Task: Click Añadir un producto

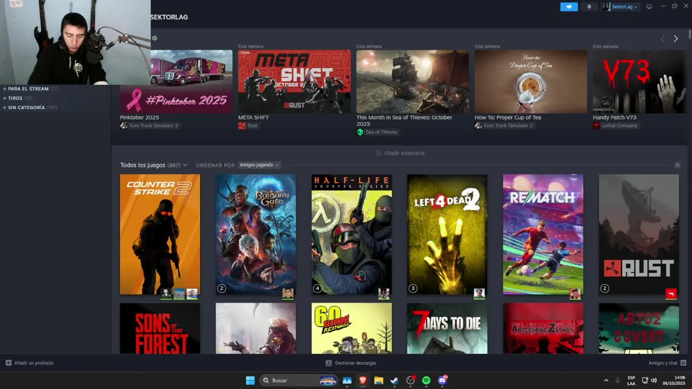Action: click(30, 363)
